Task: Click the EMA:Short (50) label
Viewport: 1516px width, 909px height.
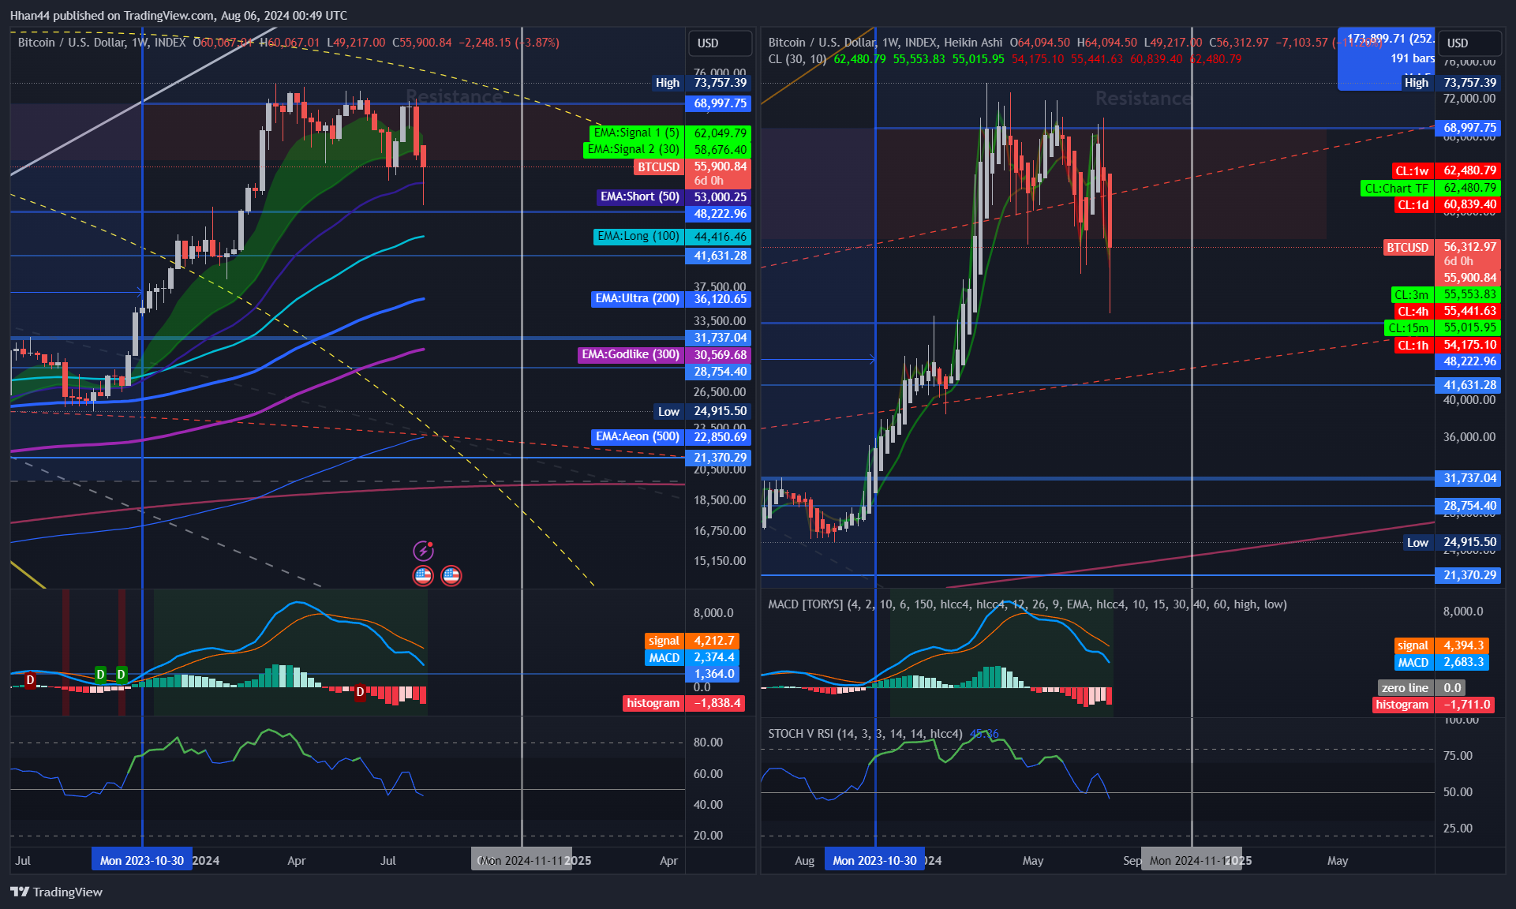Action: (674, 197)
